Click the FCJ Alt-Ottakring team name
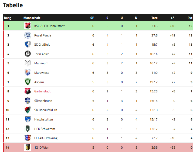 [46, 138]
